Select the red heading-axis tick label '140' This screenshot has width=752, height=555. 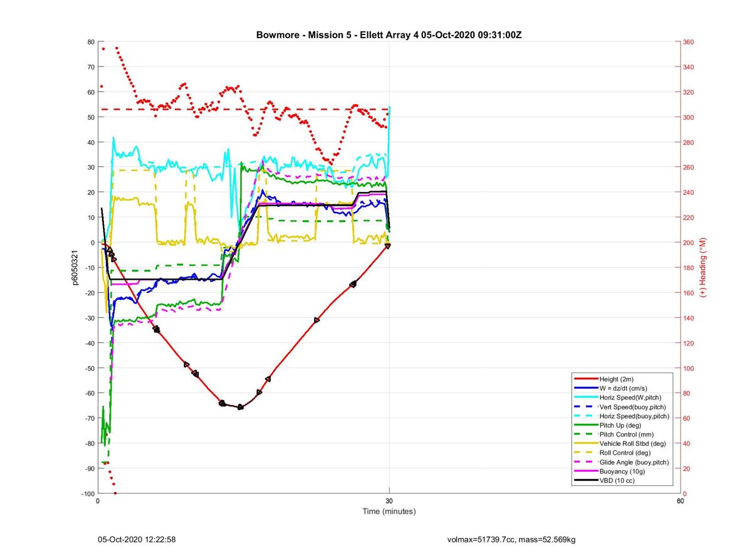688,318
